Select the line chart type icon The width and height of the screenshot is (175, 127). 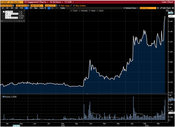49,8
